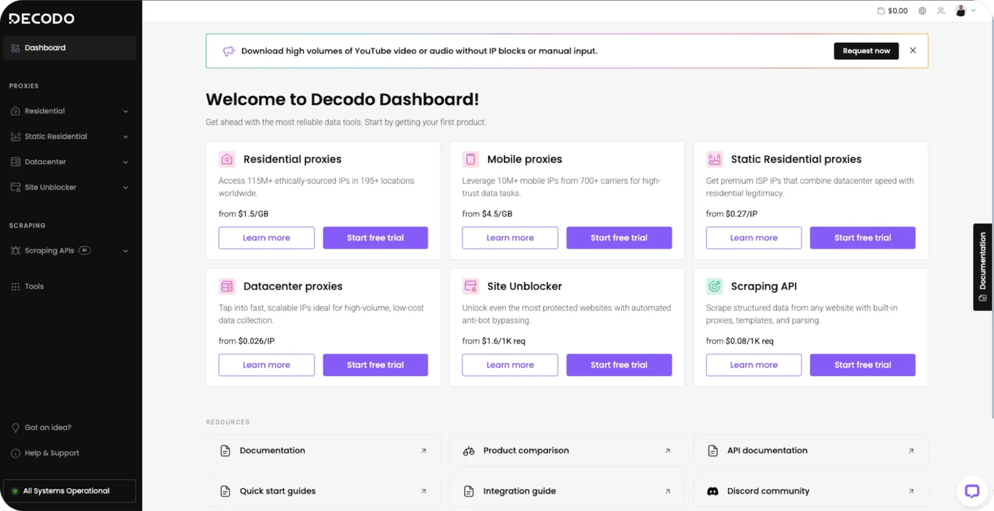
Task: Click the Static Residential proxies card icon
Action: [x=714, y=159]
